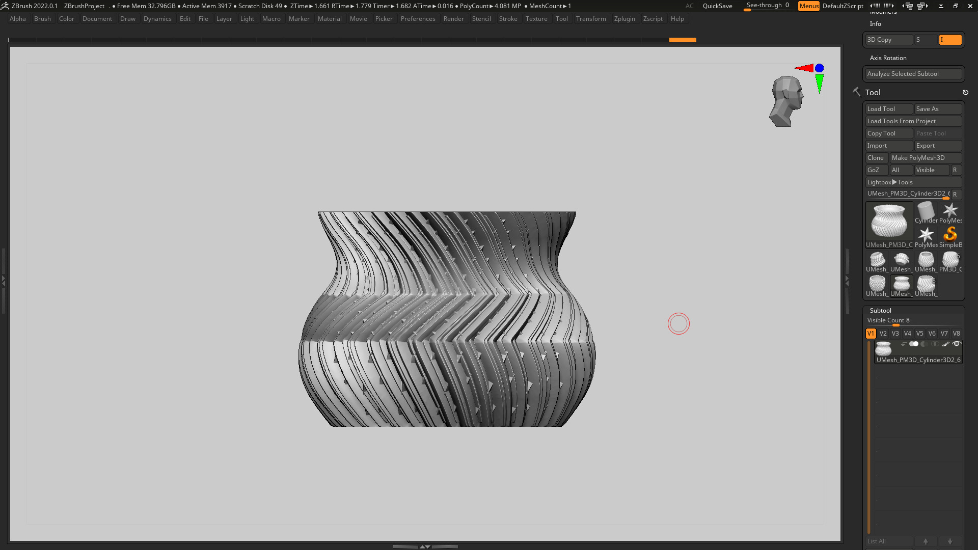Viewport: 978px width, 550px height.
Task: Click the subtool eye visibility icon
Action: click(x=957, y=344)
